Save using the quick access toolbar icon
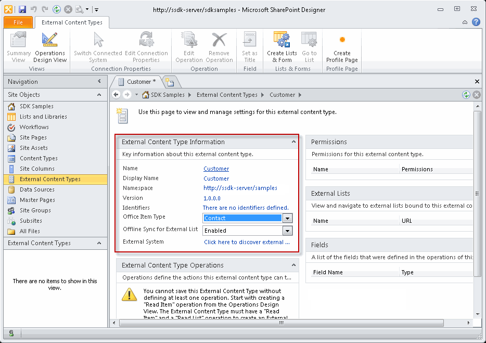The height and width of the screenshot is (343, 486). [22, 9]
